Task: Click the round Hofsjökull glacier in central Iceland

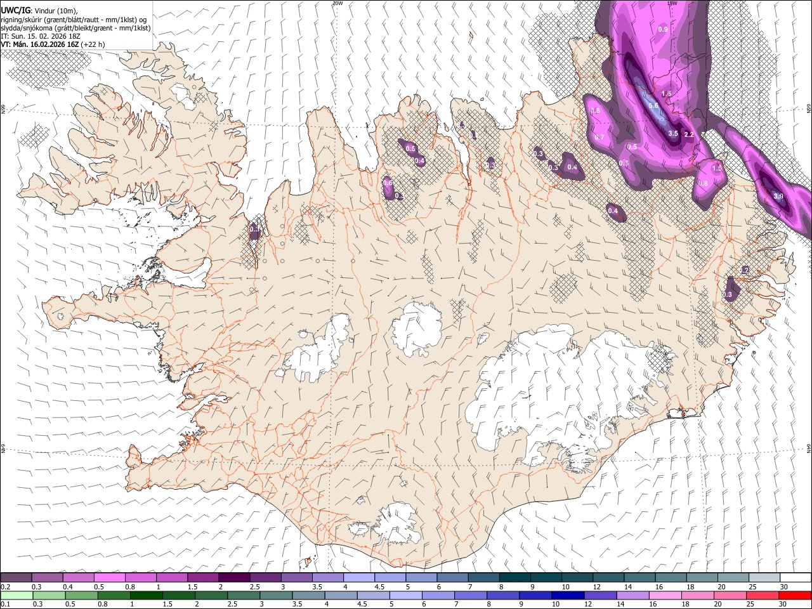Action: pyautogui.click(x=417, y=328)
